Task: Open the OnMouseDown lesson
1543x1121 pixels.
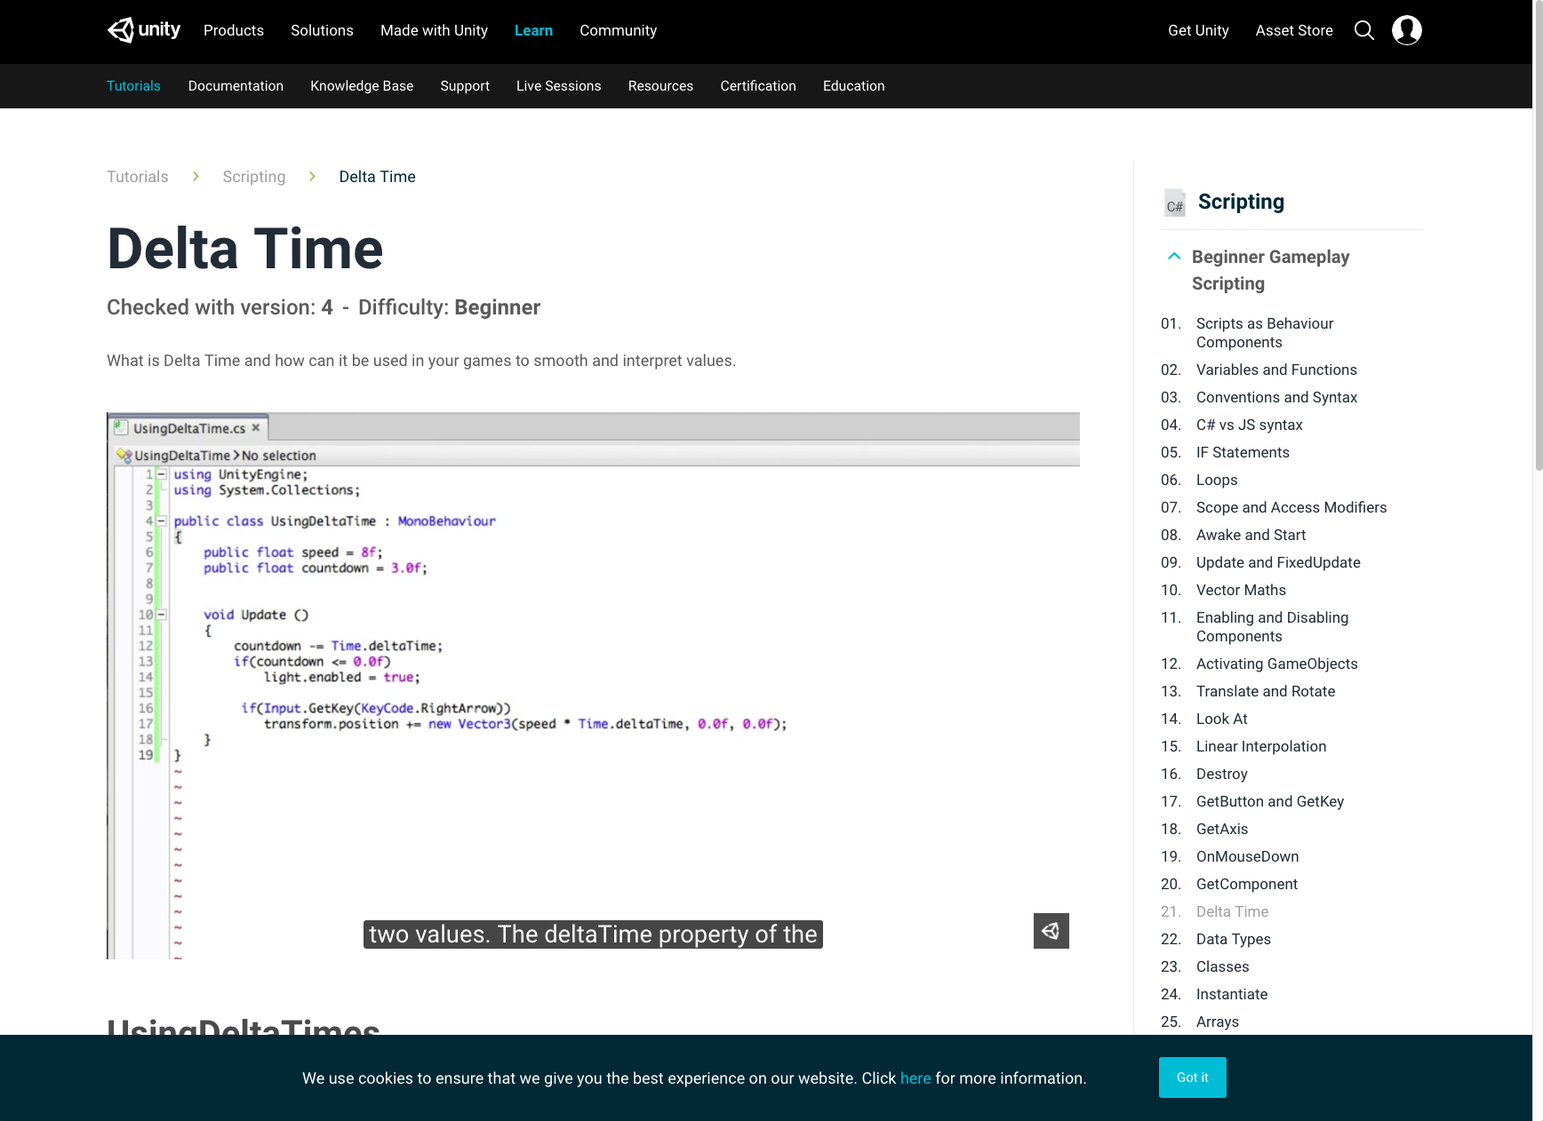Action: (x=1247, y=856)
